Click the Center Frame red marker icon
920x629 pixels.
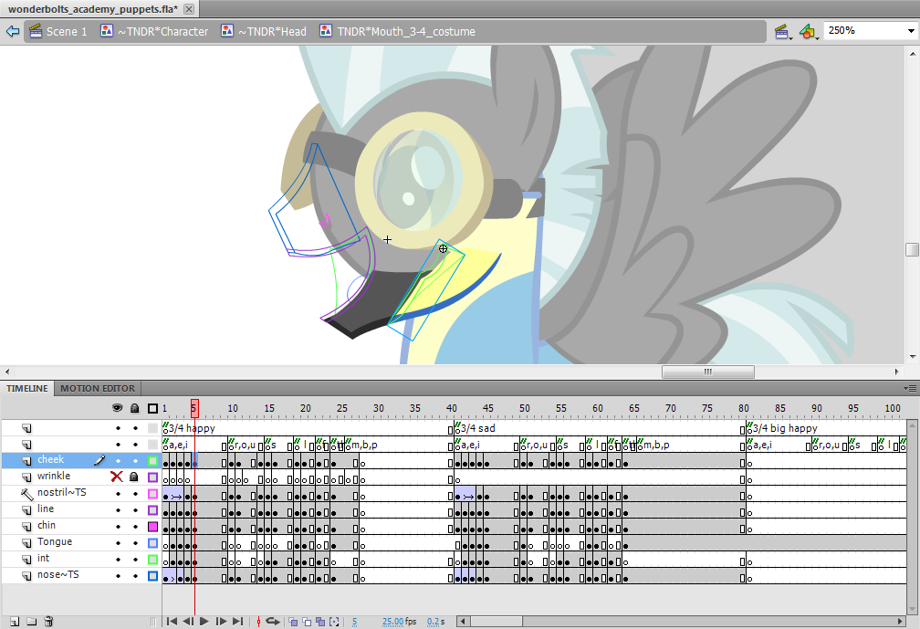coord(258,622)
